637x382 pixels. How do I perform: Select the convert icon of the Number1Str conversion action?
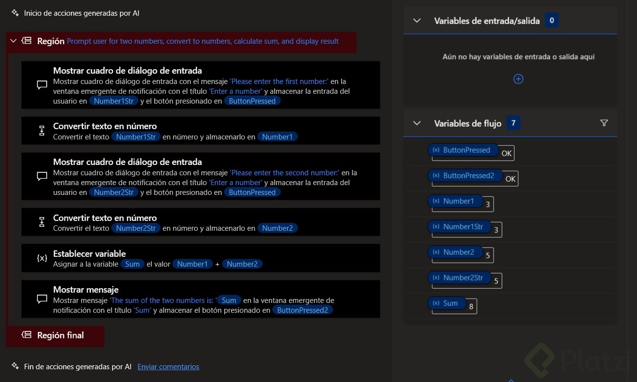point(42,131)
